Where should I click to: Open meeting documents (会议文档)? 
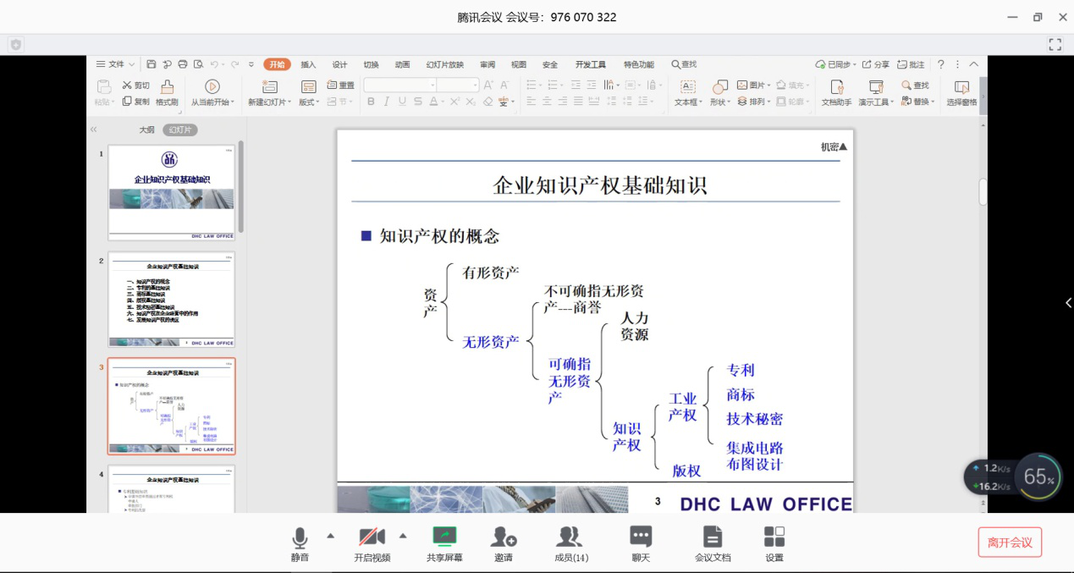(713, 543)
